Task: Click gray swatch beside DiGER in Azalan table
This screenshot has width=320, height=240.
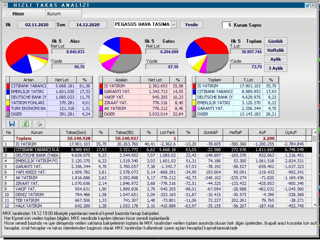Action: click(x=101, y=114)
